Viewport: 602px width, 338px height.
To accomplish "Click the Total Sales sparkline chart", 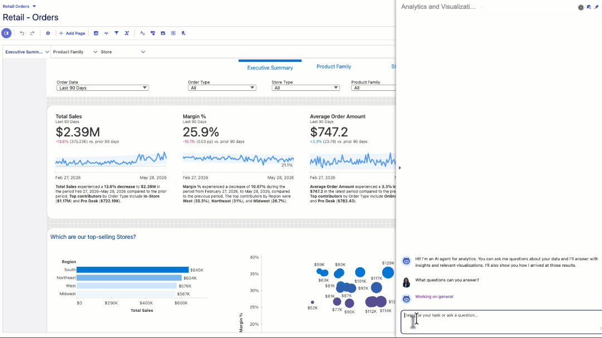I will click(111, 159).
